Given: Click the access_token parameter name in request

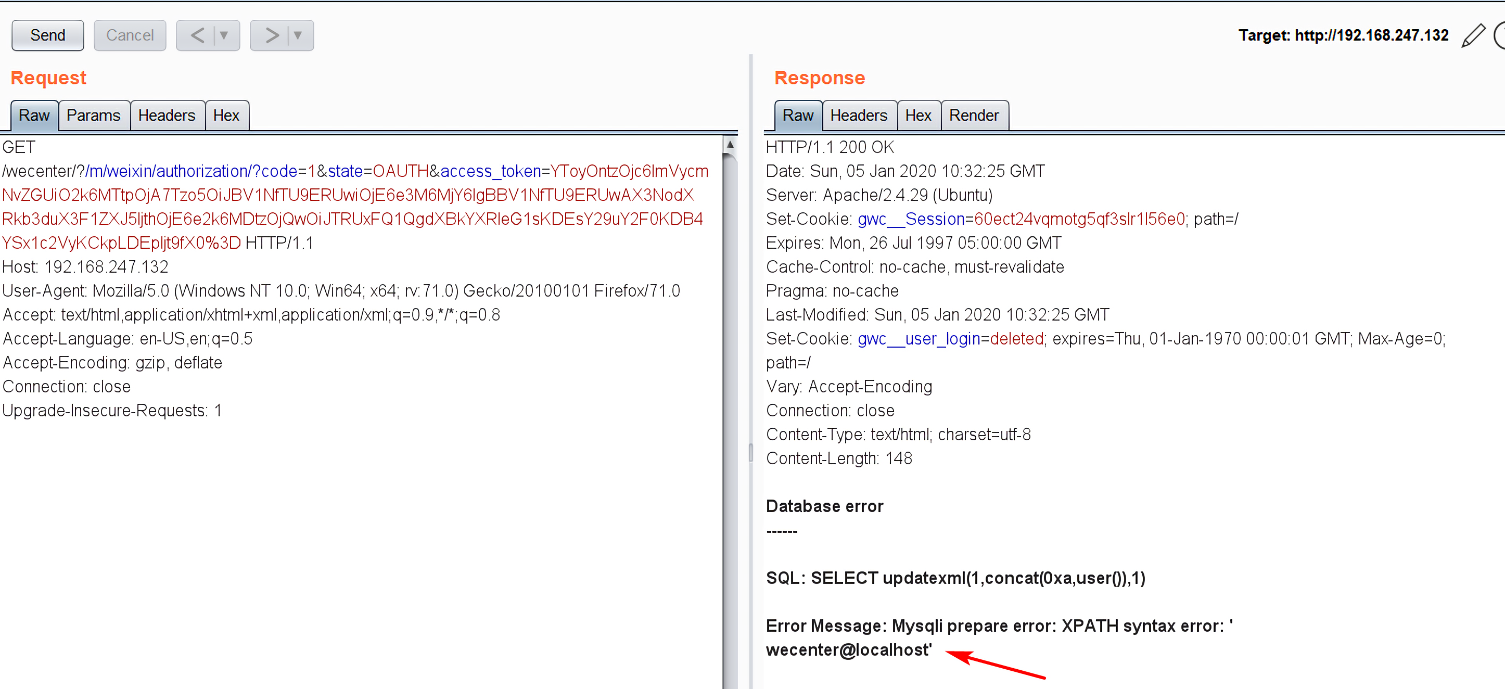Looking at the screenshot, I should (x=490, y=171).
